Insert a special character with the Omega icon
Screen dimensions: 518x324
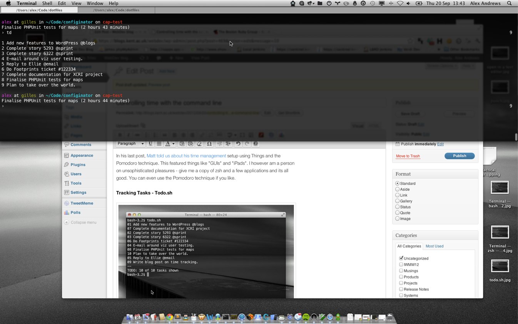[x=209, y=144]
